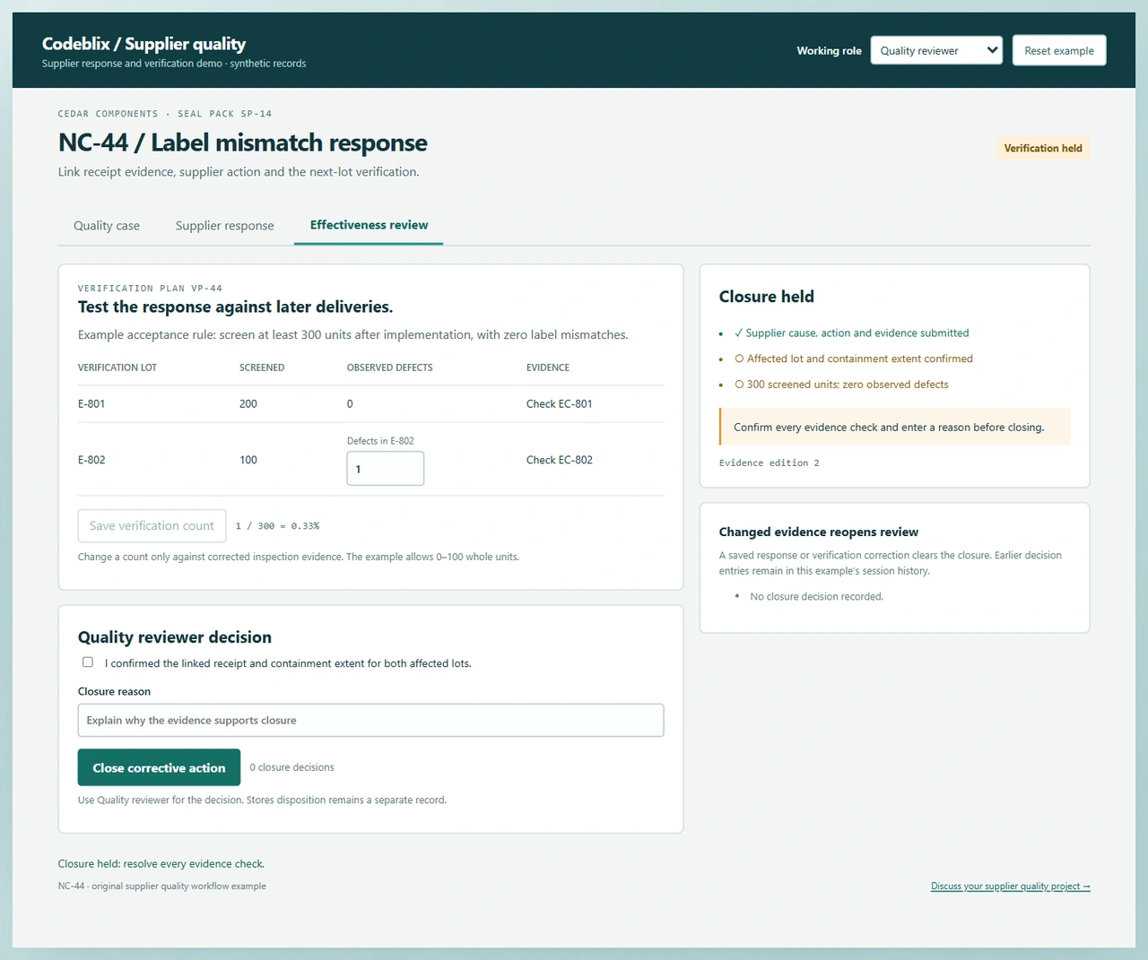This screenshot has height=960, width=1148.
Task: Focus the Closure reason text field
Action: [x=370, y=721]
